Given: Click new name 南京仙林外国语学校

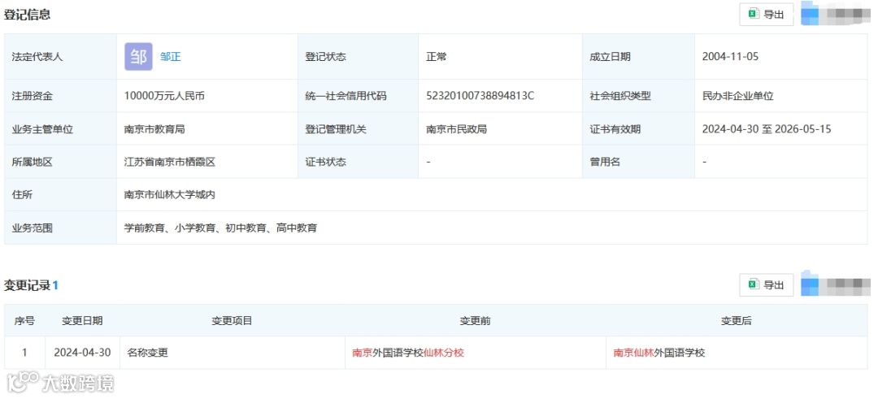Looking at the screenshot, I should pyautogui.click(x=659, y=353).
